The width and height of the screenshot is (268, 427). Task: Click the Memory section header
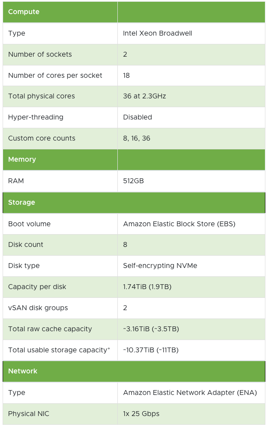(22, 159)
